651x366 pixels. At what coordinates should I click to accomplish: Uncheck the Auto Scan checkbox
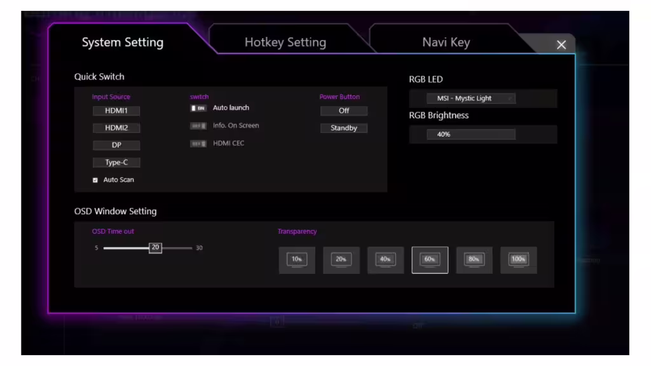(x=95, y=180)
